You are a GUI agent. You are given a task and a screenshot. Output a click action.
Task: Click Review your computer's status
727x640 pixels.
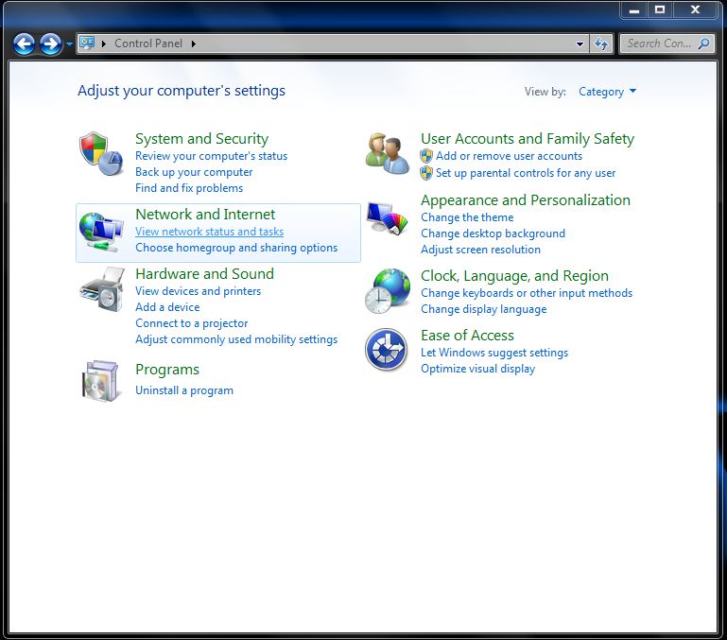coord(212,156)
